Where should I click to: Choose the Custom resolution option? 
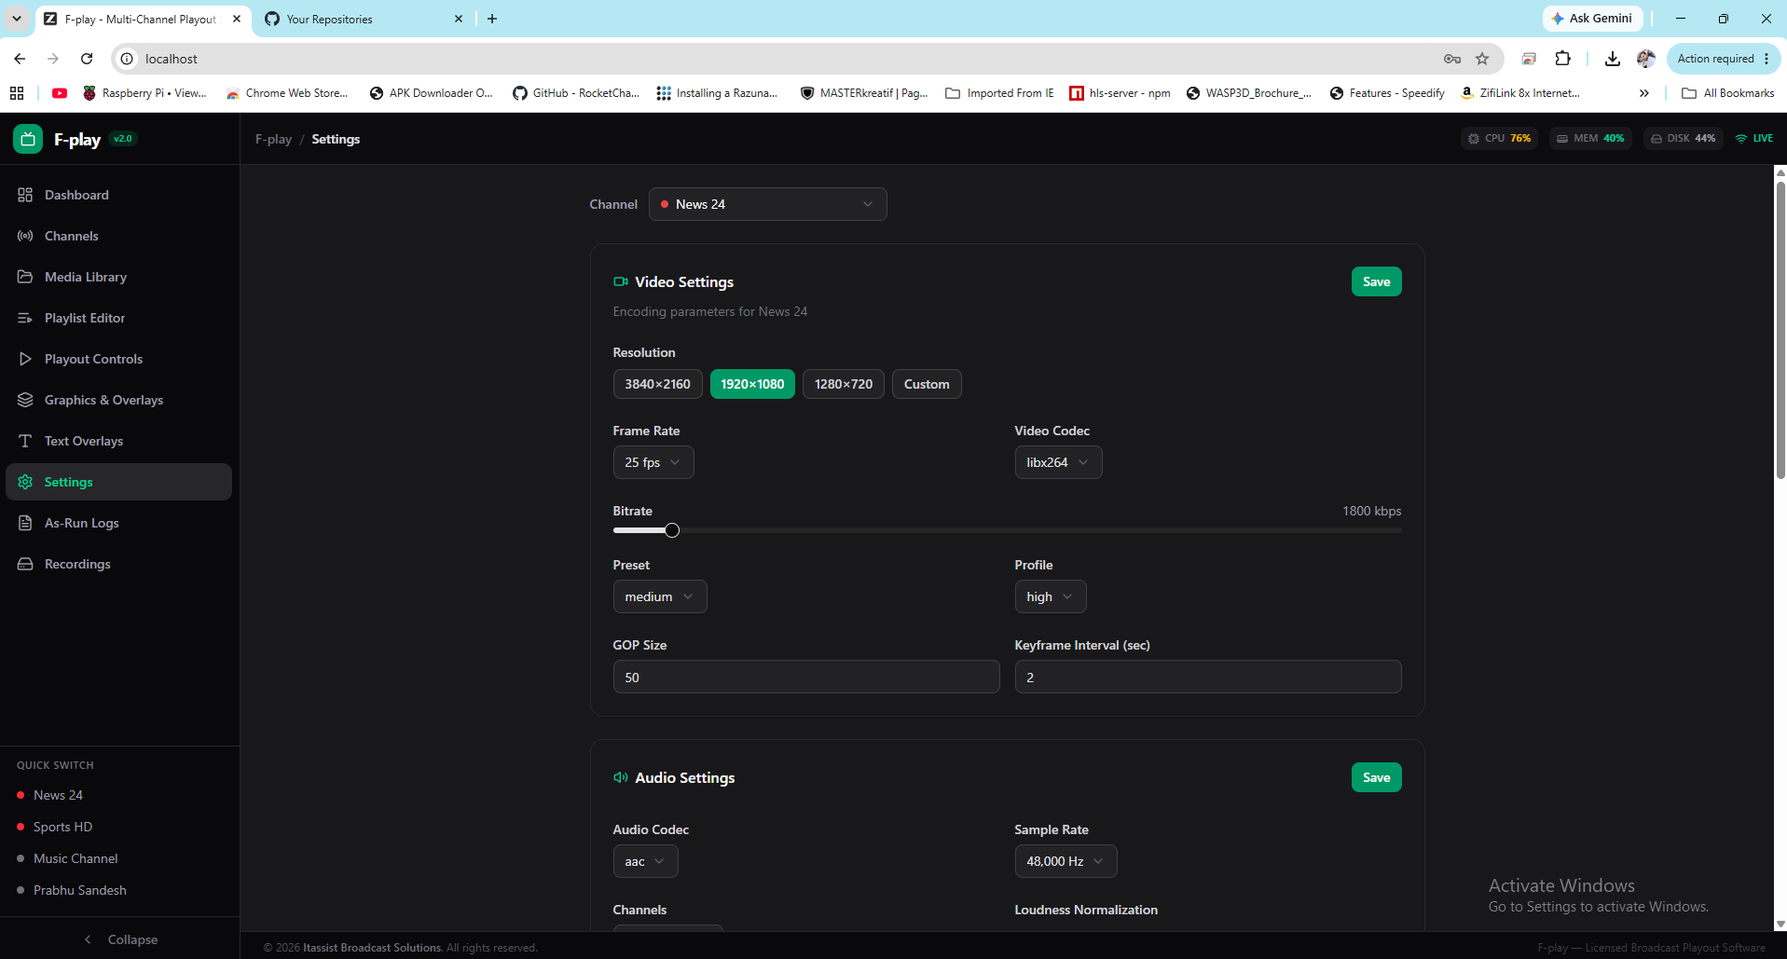click(x=927, y=384)
